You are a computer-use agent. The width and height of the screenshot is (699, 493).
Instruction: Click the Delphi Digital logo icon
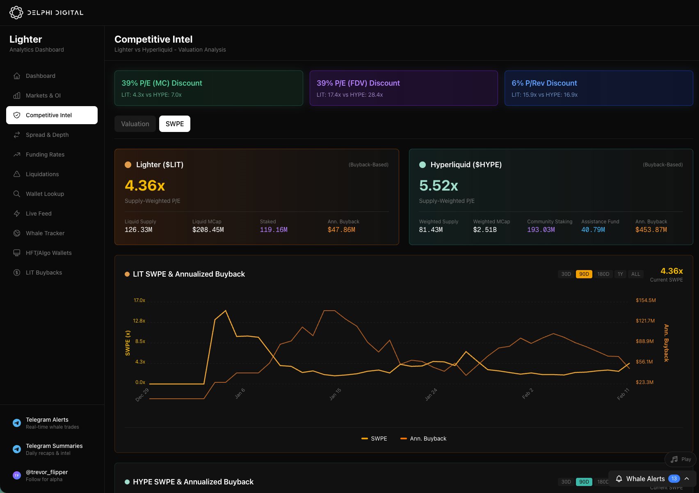point(16,13)
